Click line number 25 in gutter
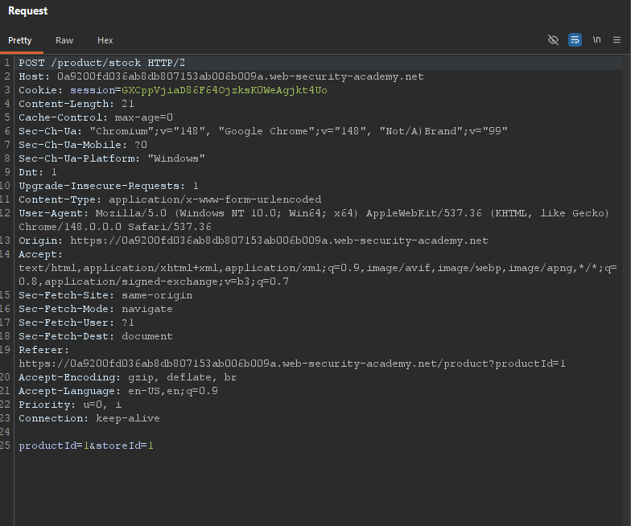The height and width of the screenshot is (526, 631). click(x=5, y=446)
